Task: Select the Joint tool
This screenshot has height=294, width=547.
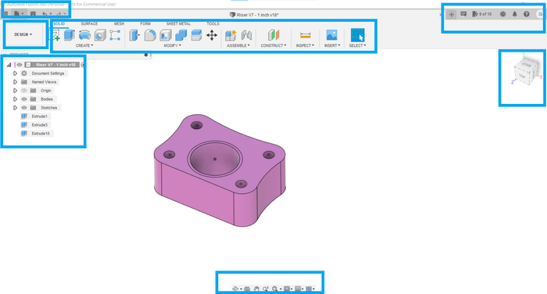Action: pyautogui.click(x=246, y=35)
